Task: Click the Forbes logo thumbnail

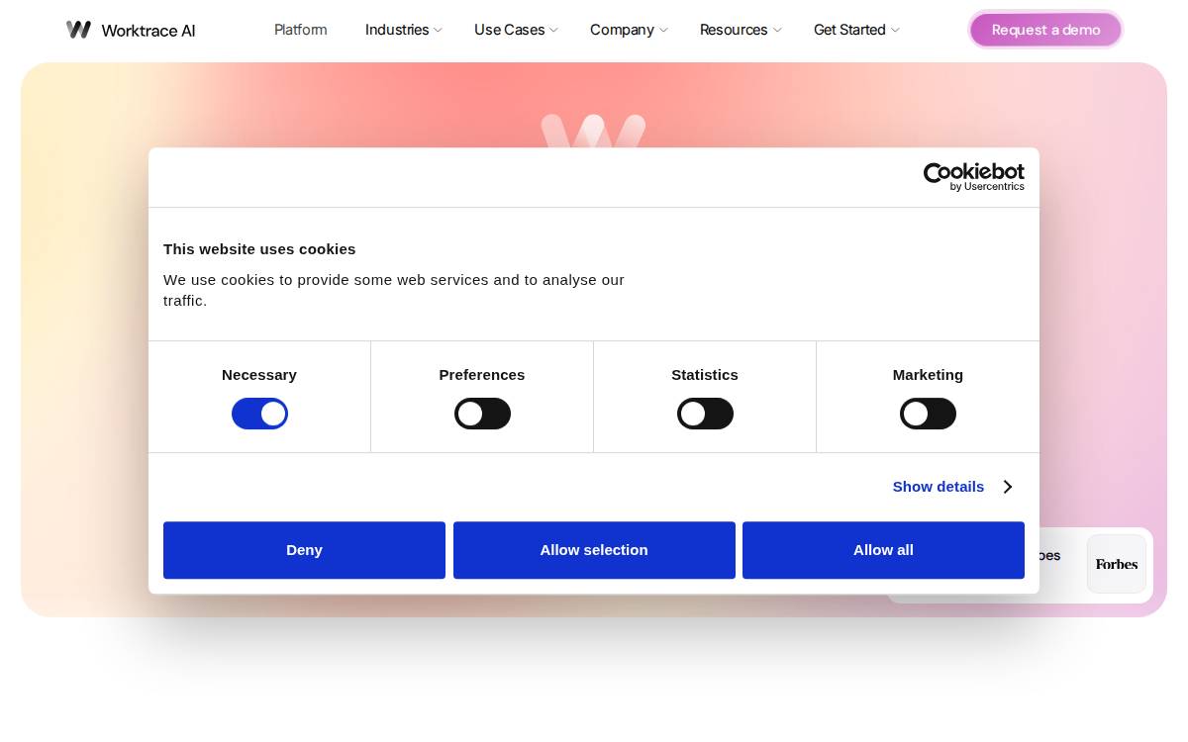Action: click(x=1117, y=564)
